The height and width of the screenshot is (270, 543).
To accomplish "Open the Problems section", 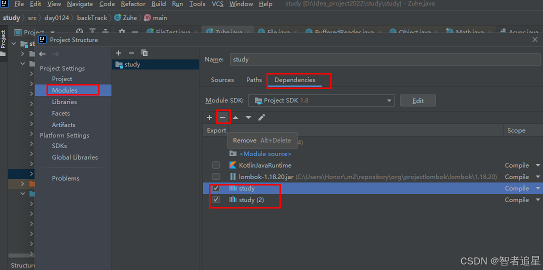I will pyautogui.click(x=66, y=178).
